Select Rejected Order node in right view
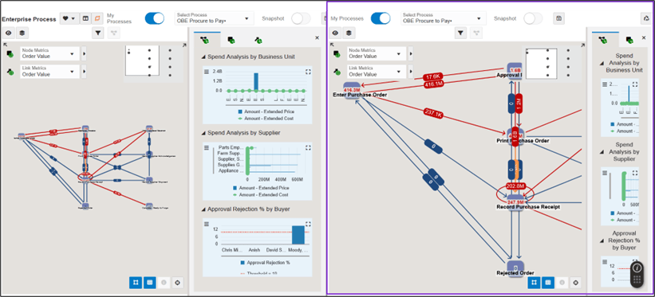This screenshot has height=297, width=655. 515,268
